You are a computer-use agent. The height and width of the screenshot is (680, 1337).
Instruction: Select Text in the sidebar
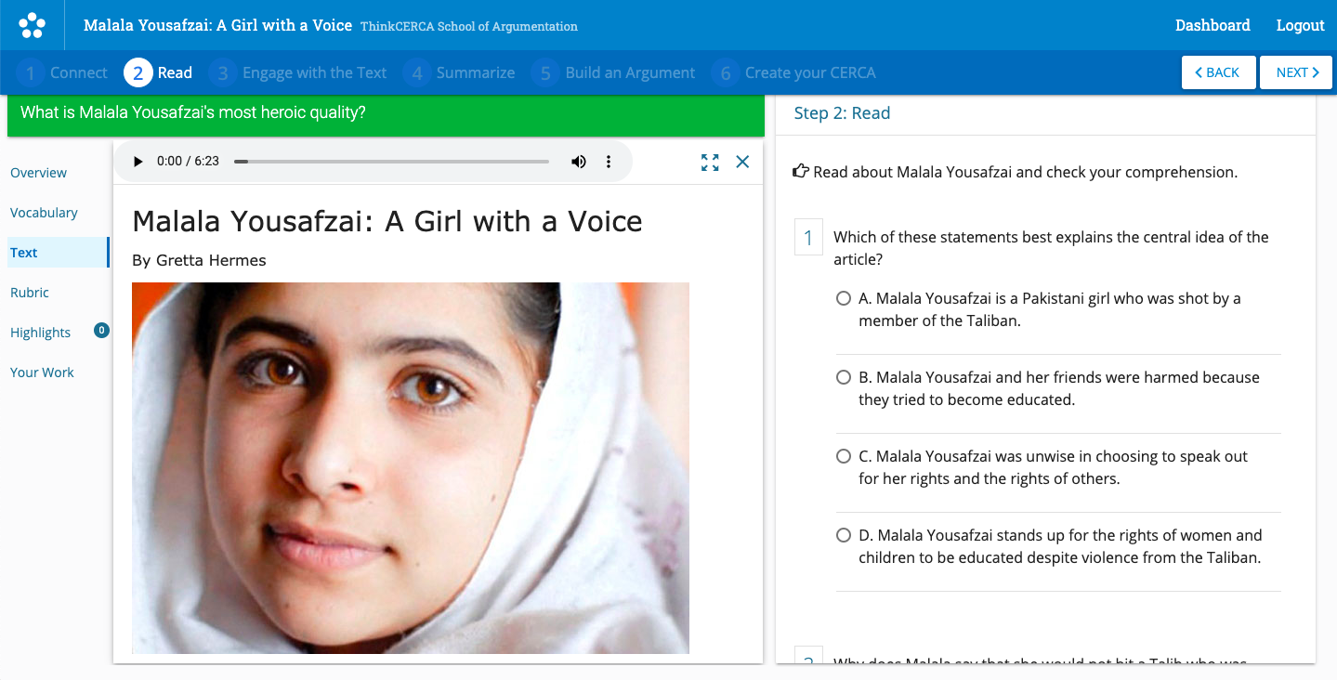click(x=58, y=253)
